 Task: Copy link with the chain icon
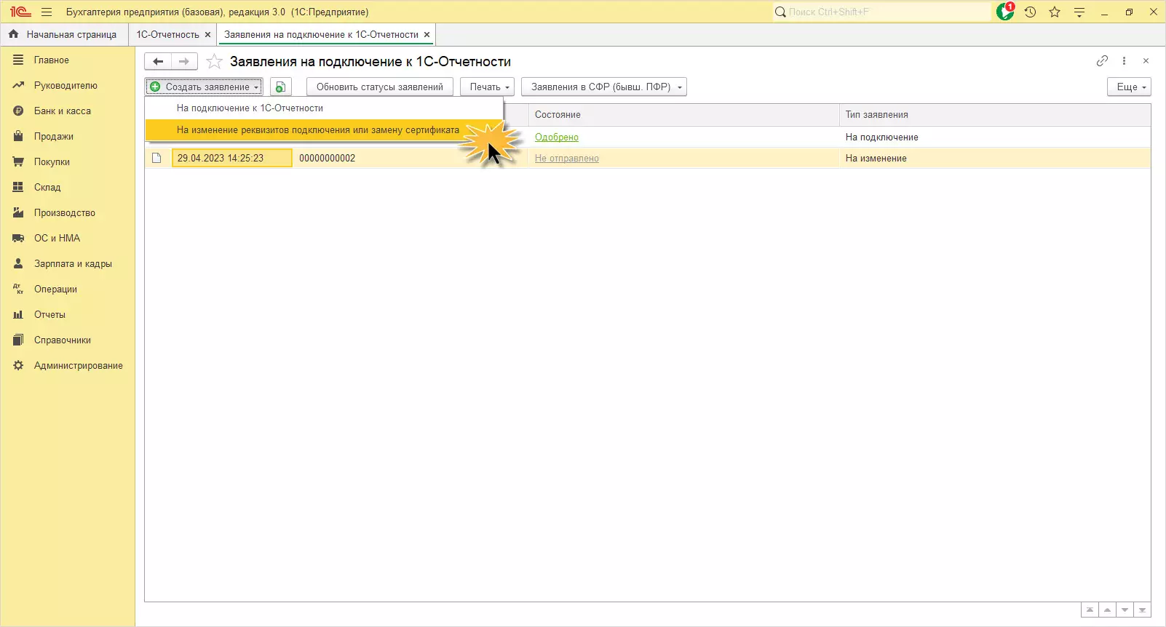click(1102, 61)
